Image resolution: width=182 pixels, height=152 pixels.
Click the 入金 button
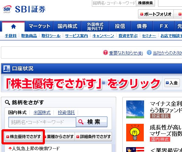(x=172, y=83)
